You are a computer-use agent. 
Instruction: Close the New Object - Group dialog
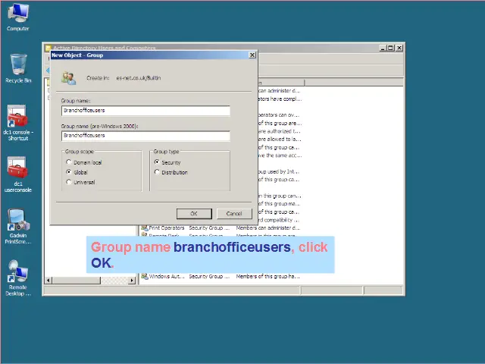(x=252, y=55)
